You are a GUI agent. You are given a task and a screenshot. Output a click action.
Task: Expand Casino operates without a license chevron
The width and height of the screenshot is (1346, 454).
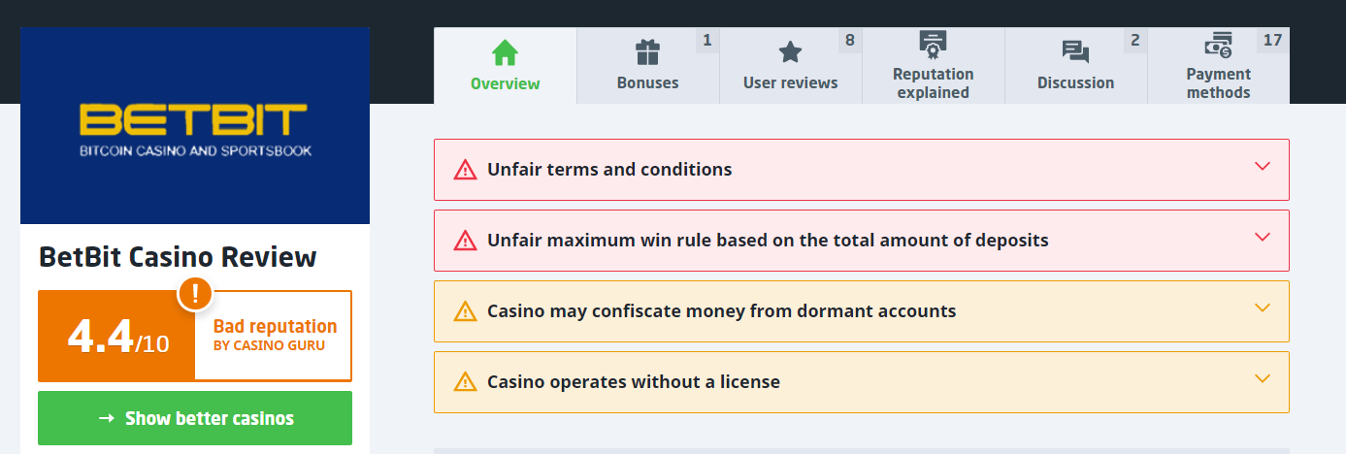(x=1263, y=379)
